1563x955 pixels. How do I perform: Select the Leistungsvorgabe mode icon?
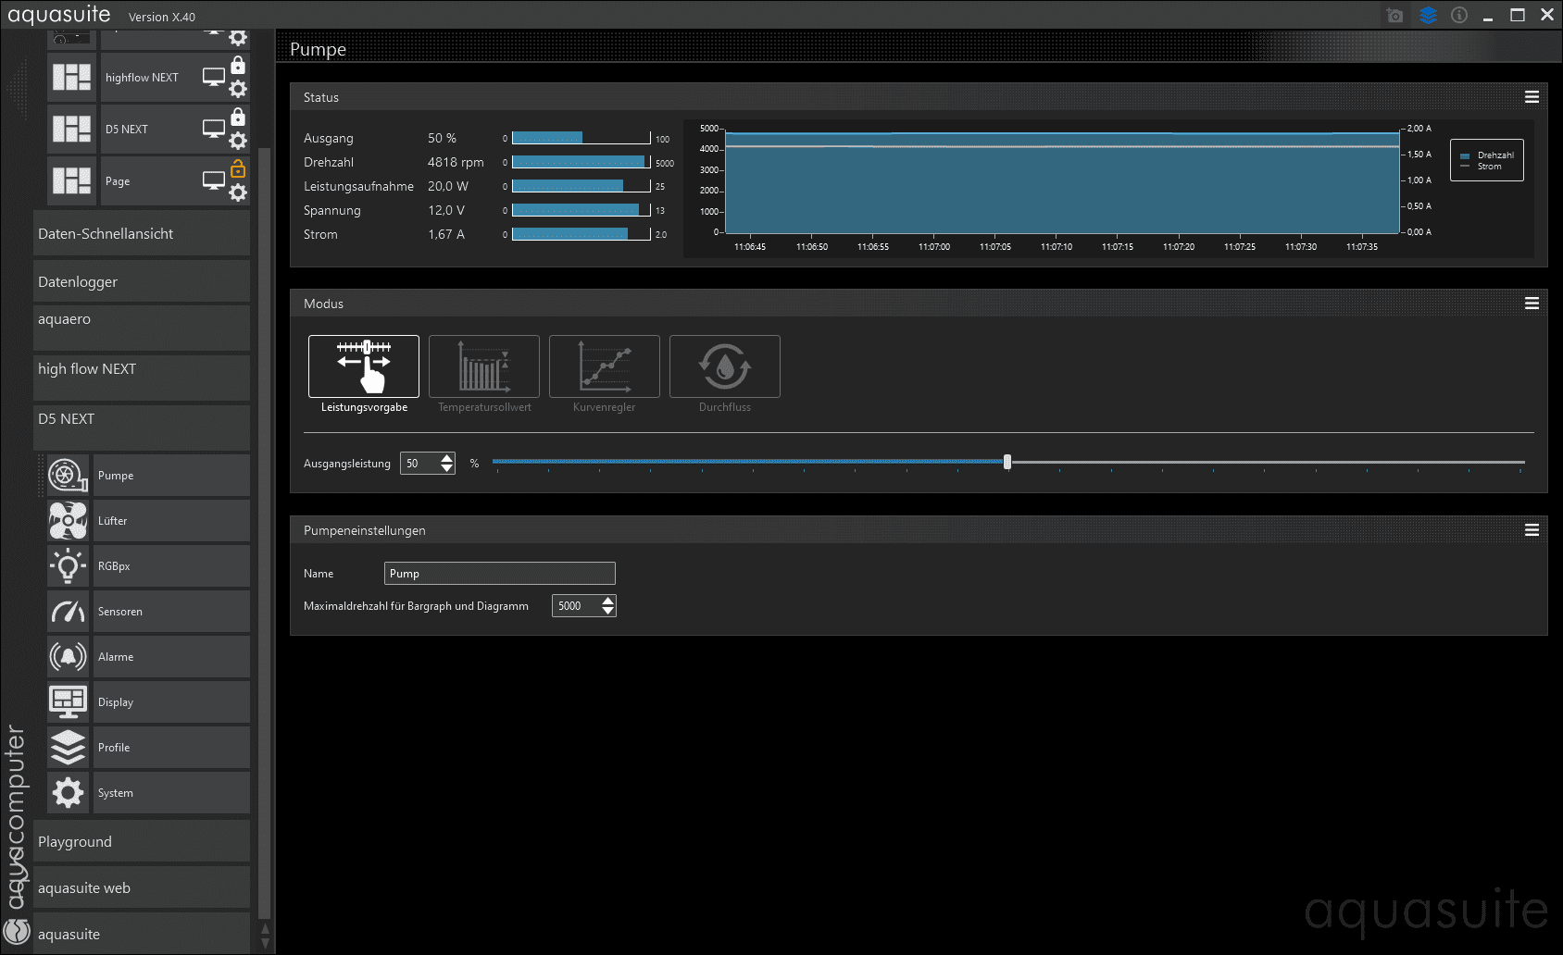364,366
